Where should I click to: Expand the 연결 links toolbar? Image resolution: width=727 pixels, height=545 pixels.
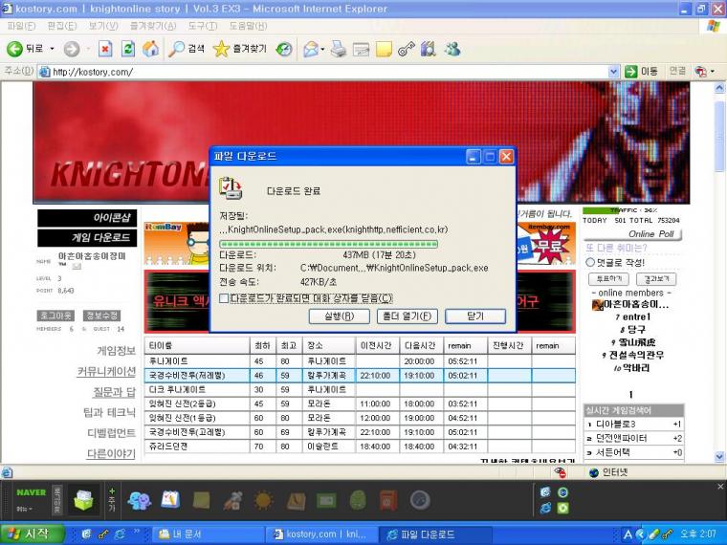pyautogui.click(x=677, y=71)
